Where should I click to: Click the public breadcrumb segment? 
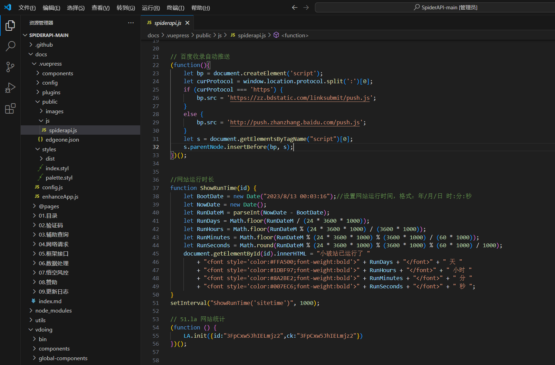click(x=203, y=35)
